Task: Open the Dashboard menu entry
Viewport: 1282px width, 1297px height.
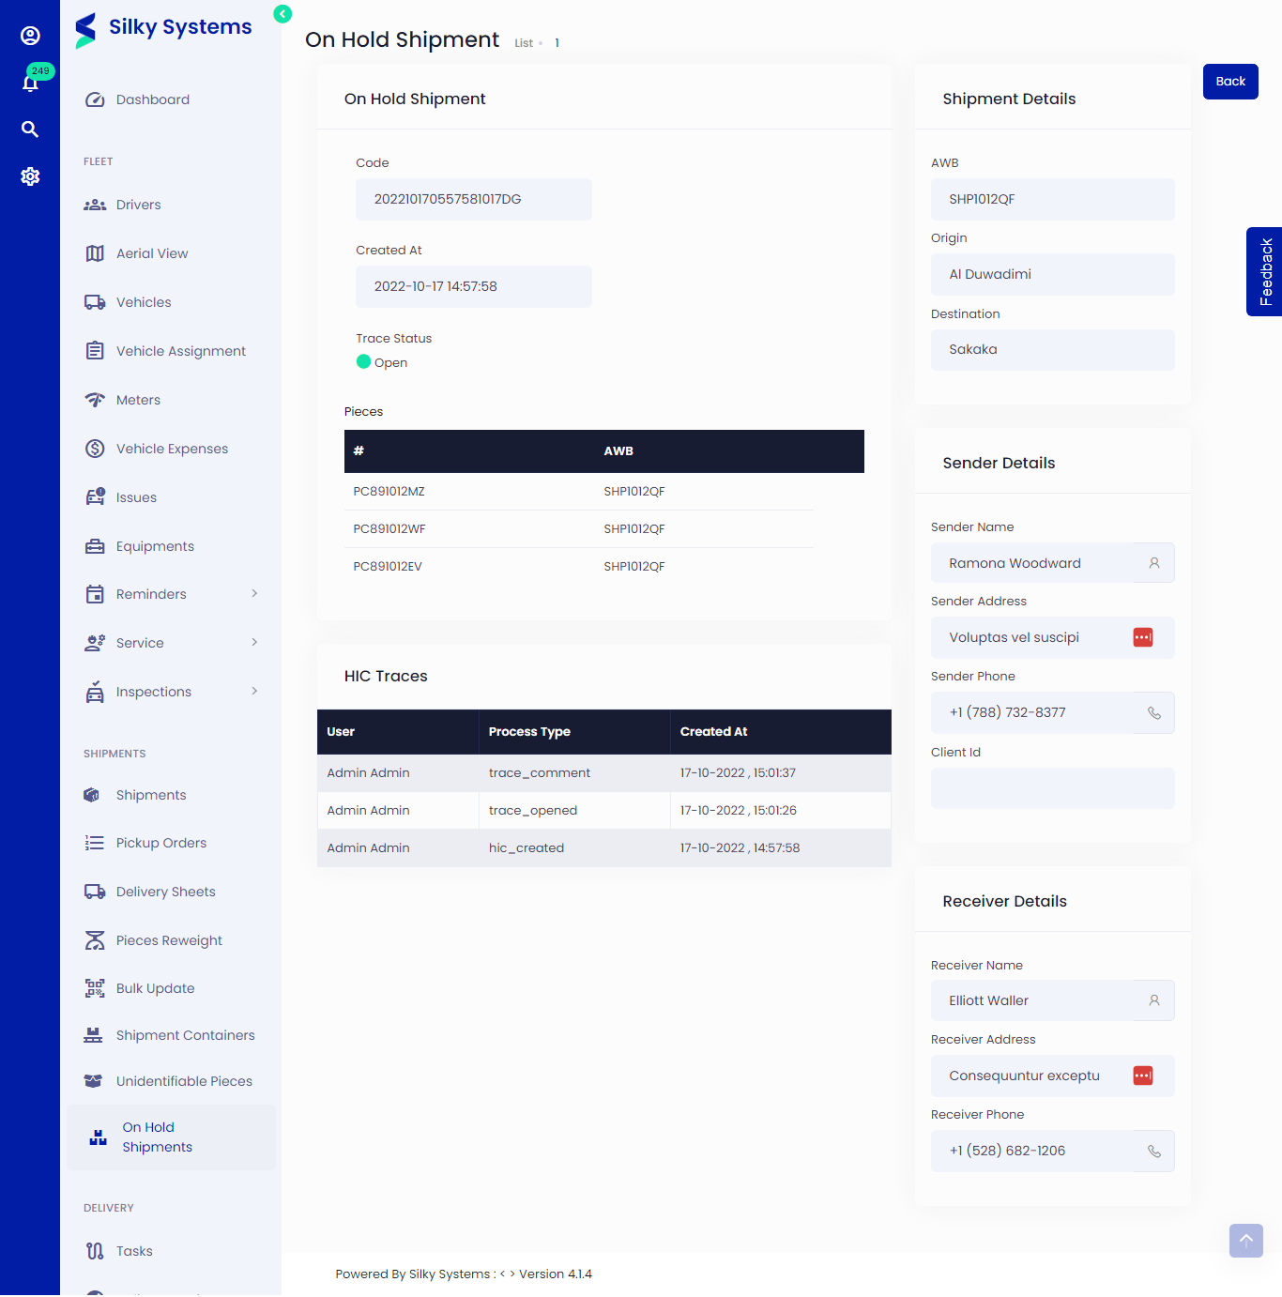Action: click(152, 99)
